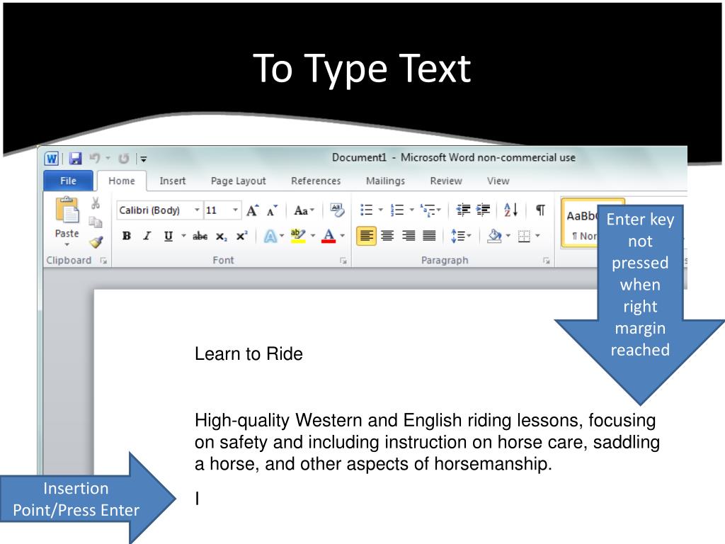Open the Page Layout tab
The width and height of the screenshot is (725, 544).
click(x=238, y=181)
